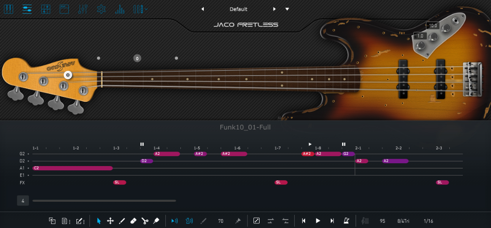The image size is (491, 228).
Task: Click the horizontal pattern scrollbar
Action: pos(104,201)
